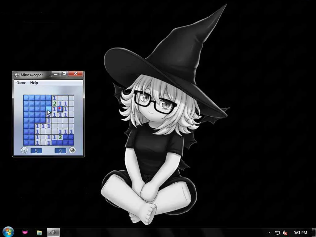
Task: Click the mines remaining counter showing 9
Action: point(60,151)
